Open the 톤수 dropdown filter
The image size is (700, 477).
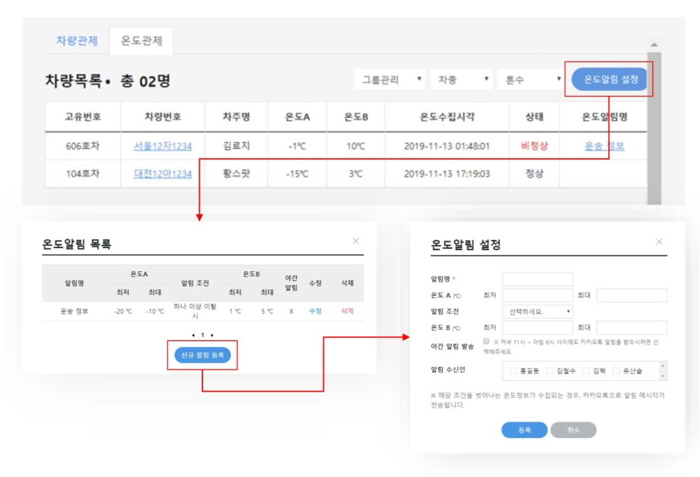531,80
